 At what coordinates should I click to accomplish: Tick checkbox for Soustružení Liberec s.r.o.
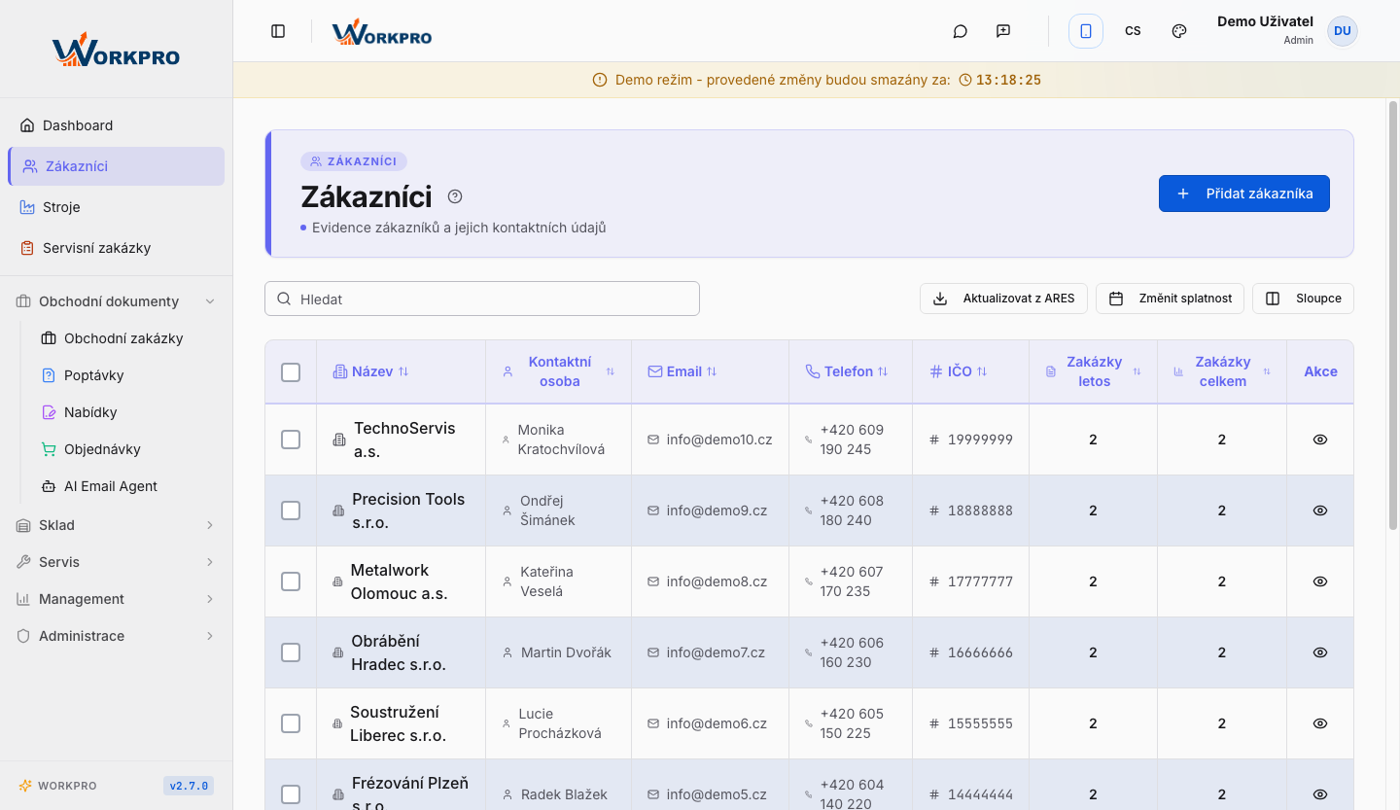point(291,723)
